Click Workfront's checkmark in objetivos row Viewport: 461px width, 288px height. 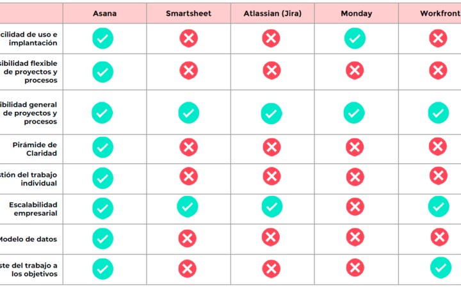[441, 268]
